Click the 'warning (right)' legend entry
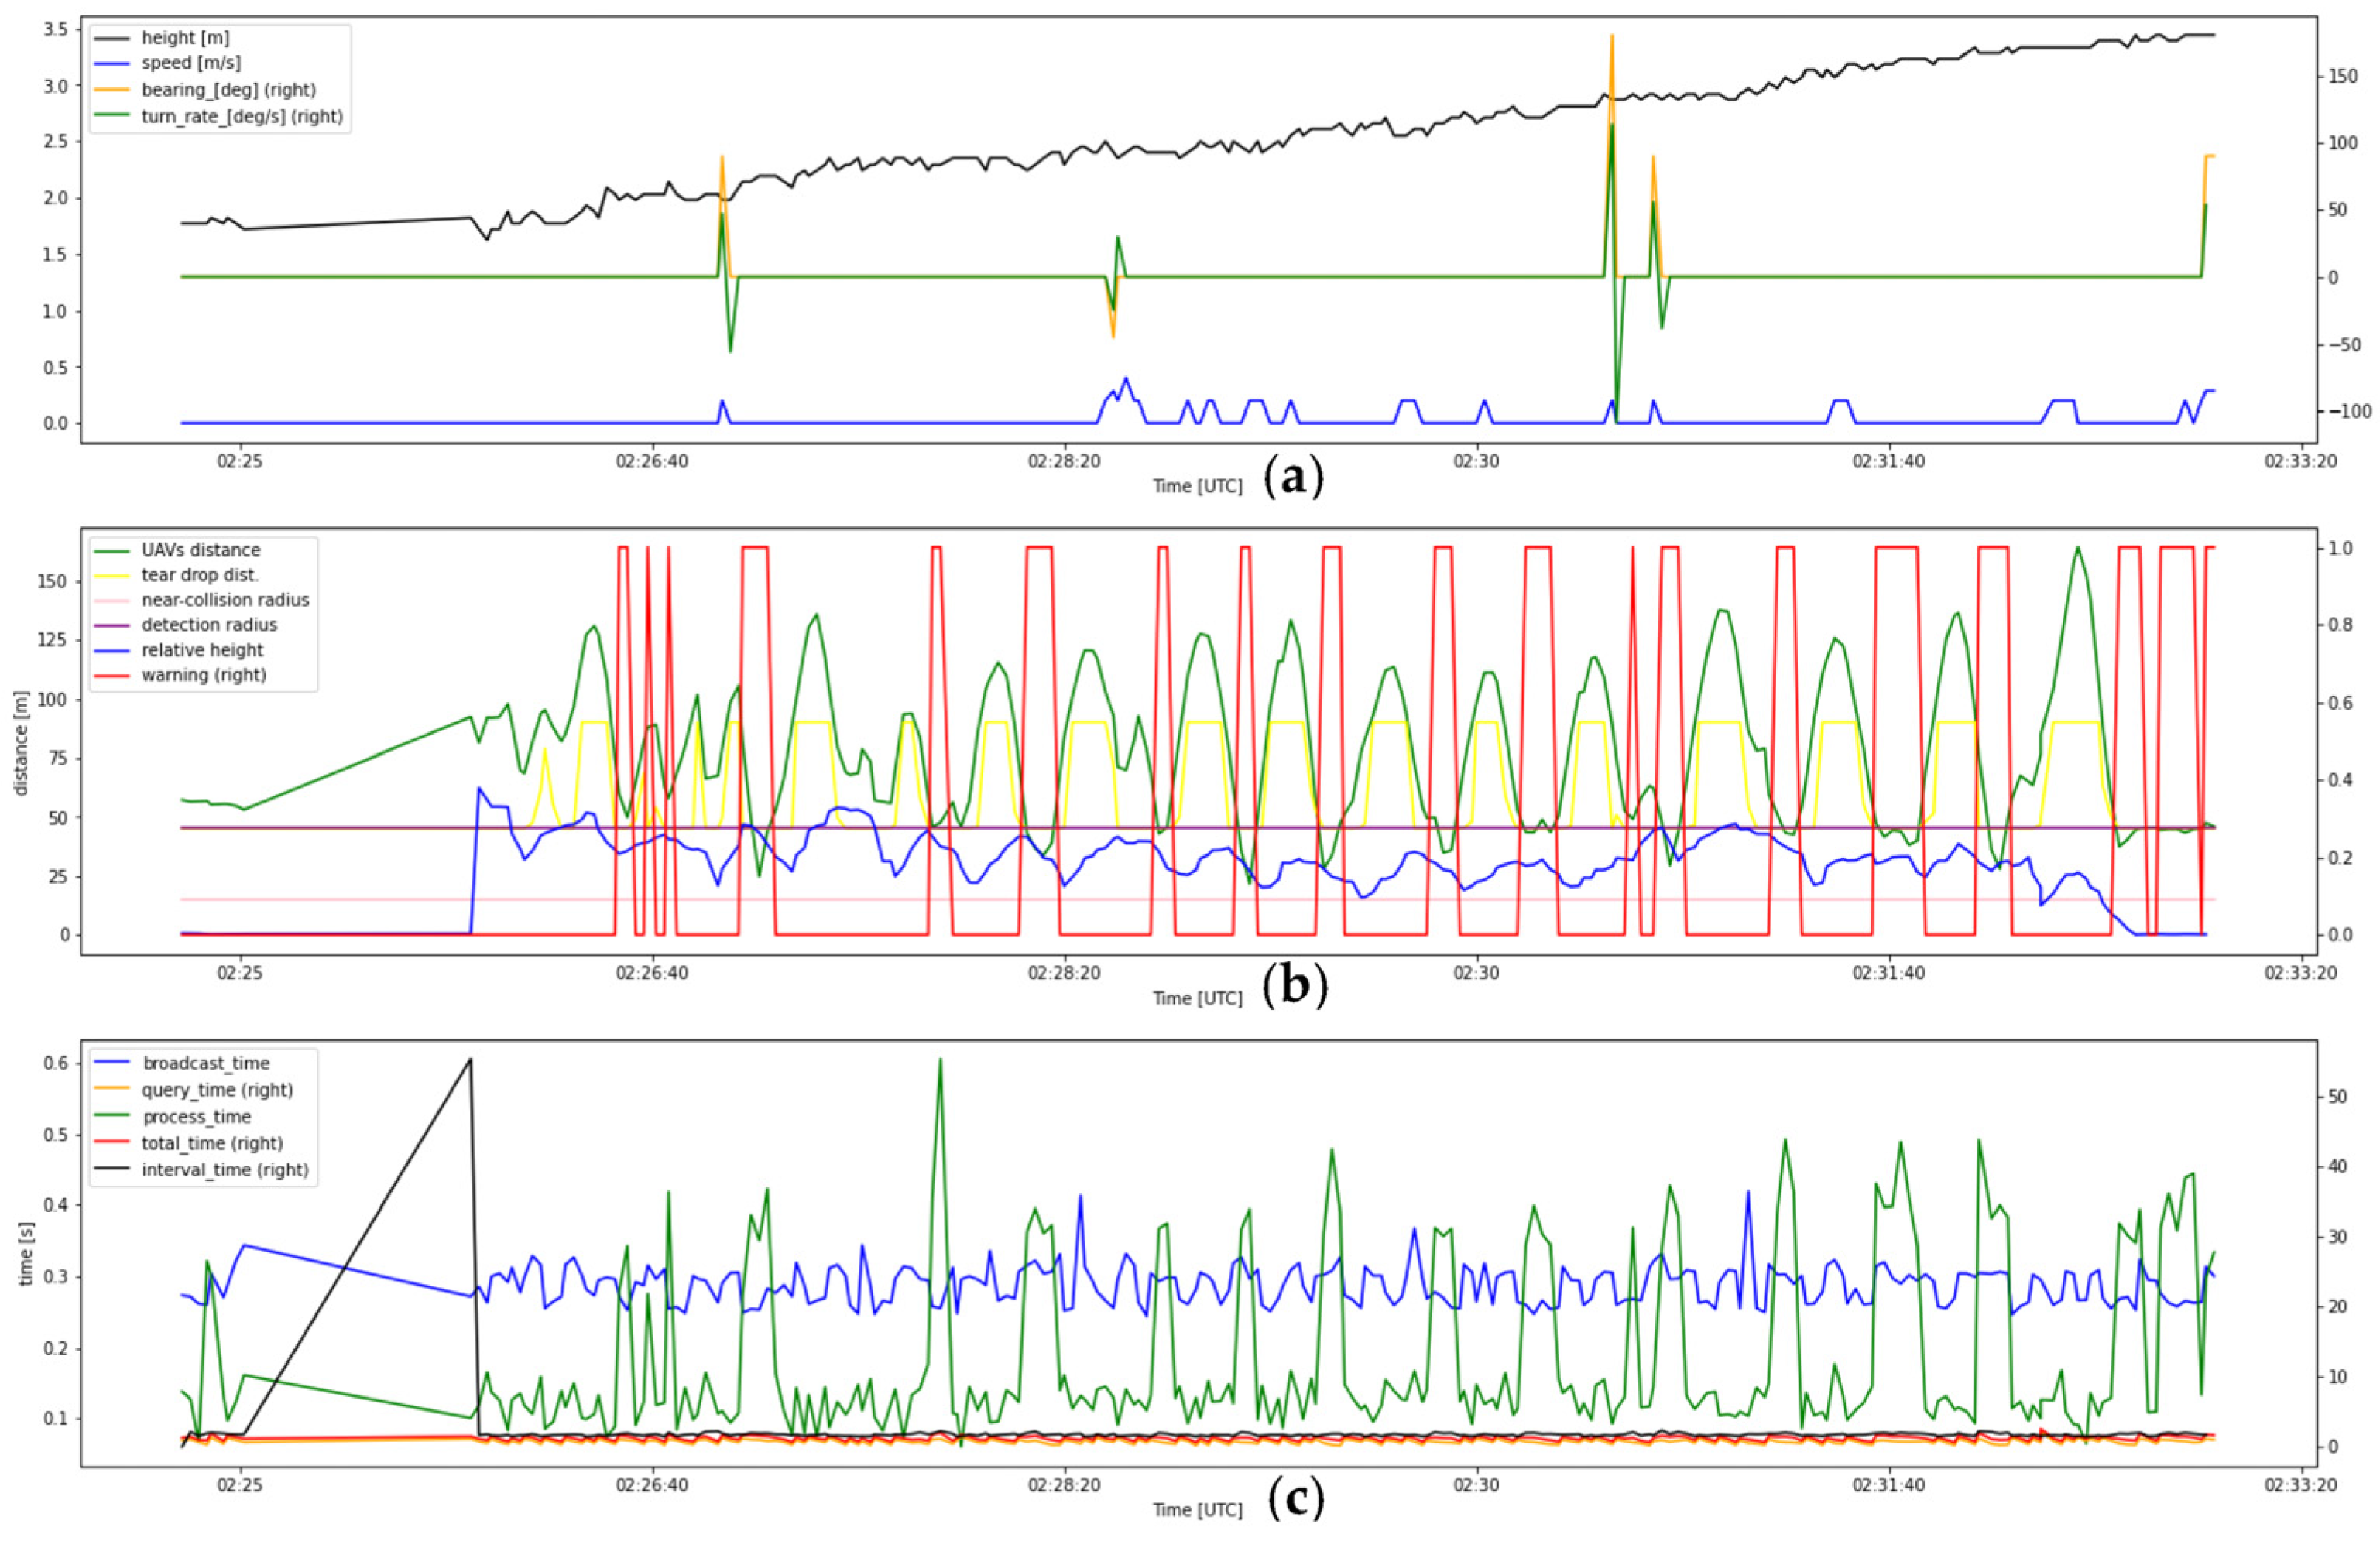Viewport: 2380px width, 1541px height. (x=204, y=675)
